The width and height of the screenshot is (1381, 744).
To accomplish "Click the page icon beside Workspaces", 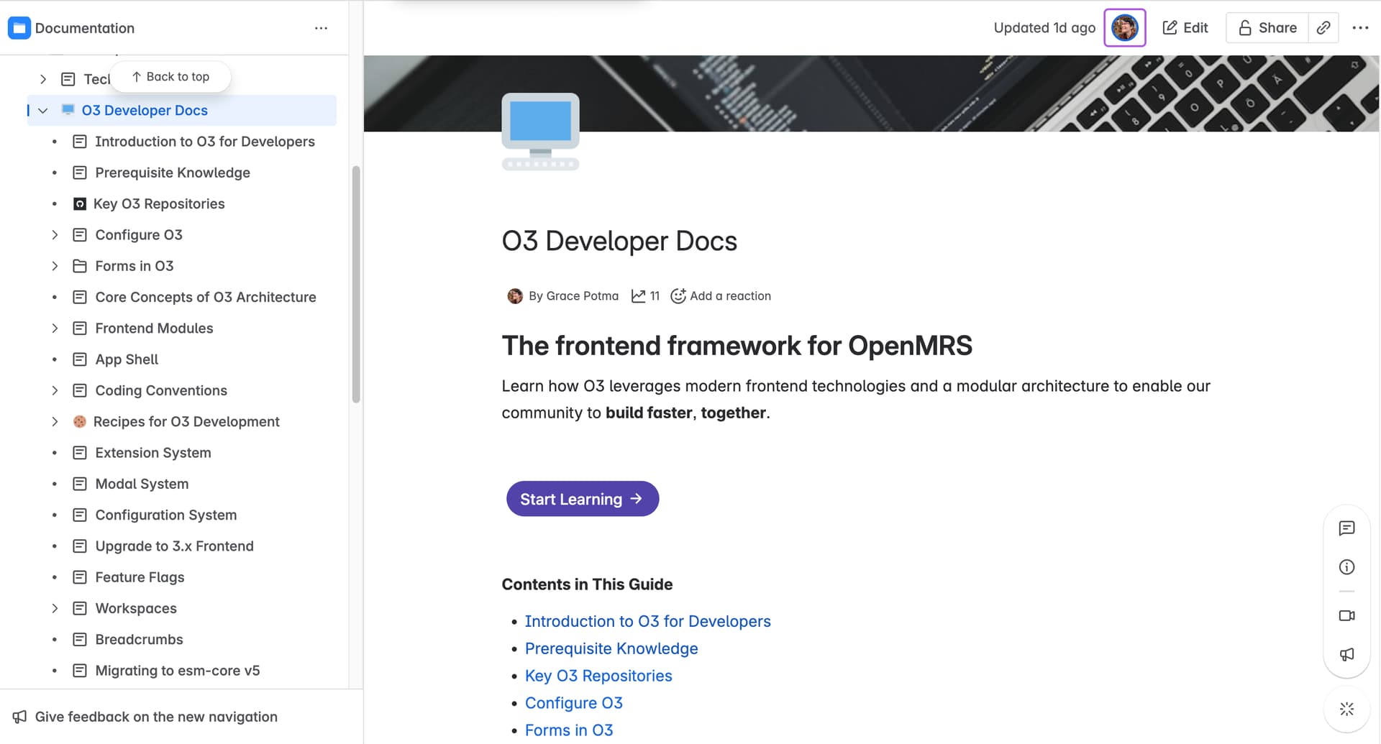I will 80,608.
